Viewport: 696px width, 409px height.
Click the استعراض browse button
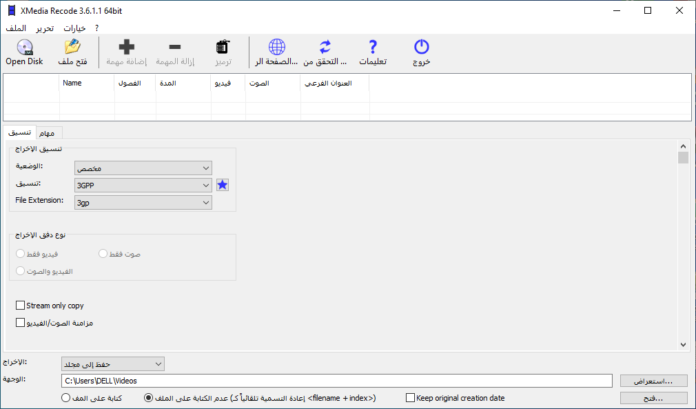click(x=653, y=381)
